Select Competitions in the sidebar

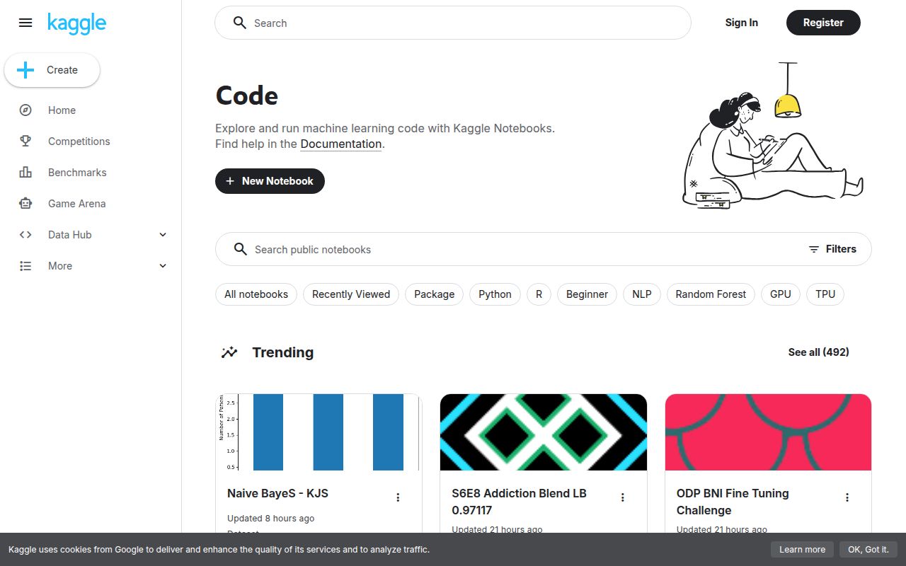(x=91, y=141)
